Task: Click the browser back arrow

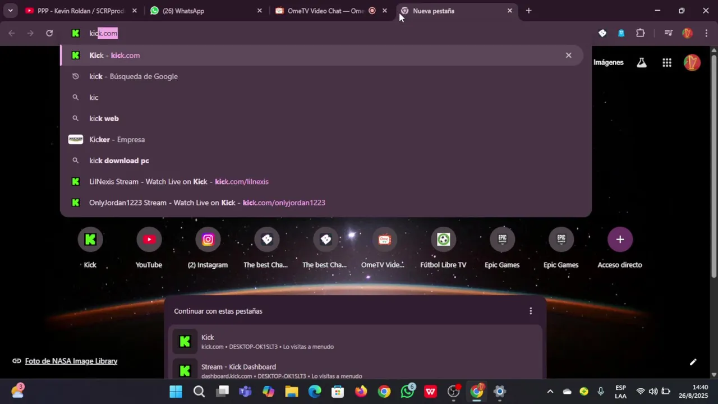Action: 12,33
